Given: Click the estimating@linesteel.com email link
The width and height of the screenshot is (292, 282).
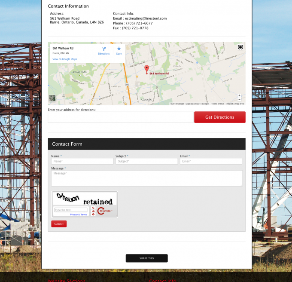Looking at the screenshot, I should [x=146, y=18].
